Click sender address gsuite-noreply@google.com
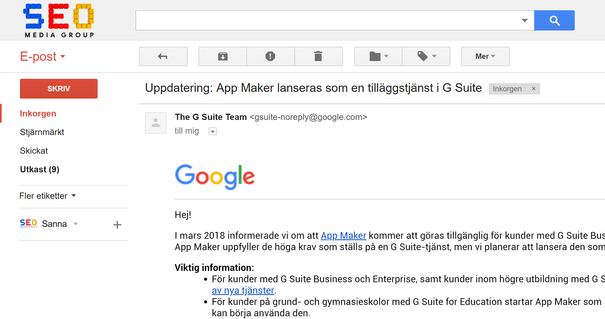 308,117
